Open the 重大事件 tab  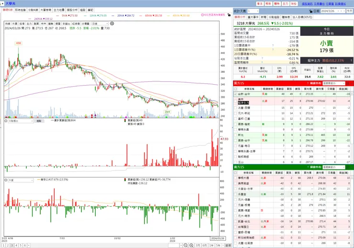tap(253, 17)
